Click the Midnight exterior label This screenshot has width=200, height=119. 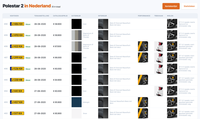coord(86,102)
